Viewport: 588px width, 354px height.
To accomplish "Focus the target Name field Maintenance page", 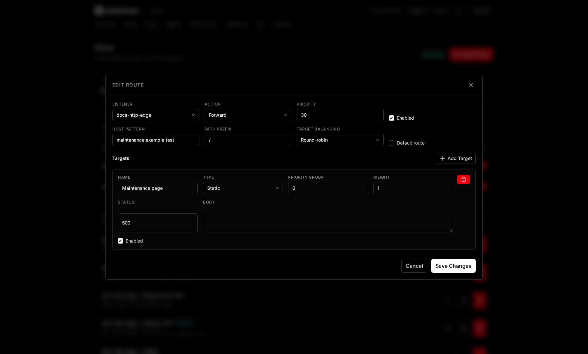I will (x=158, y=188).
